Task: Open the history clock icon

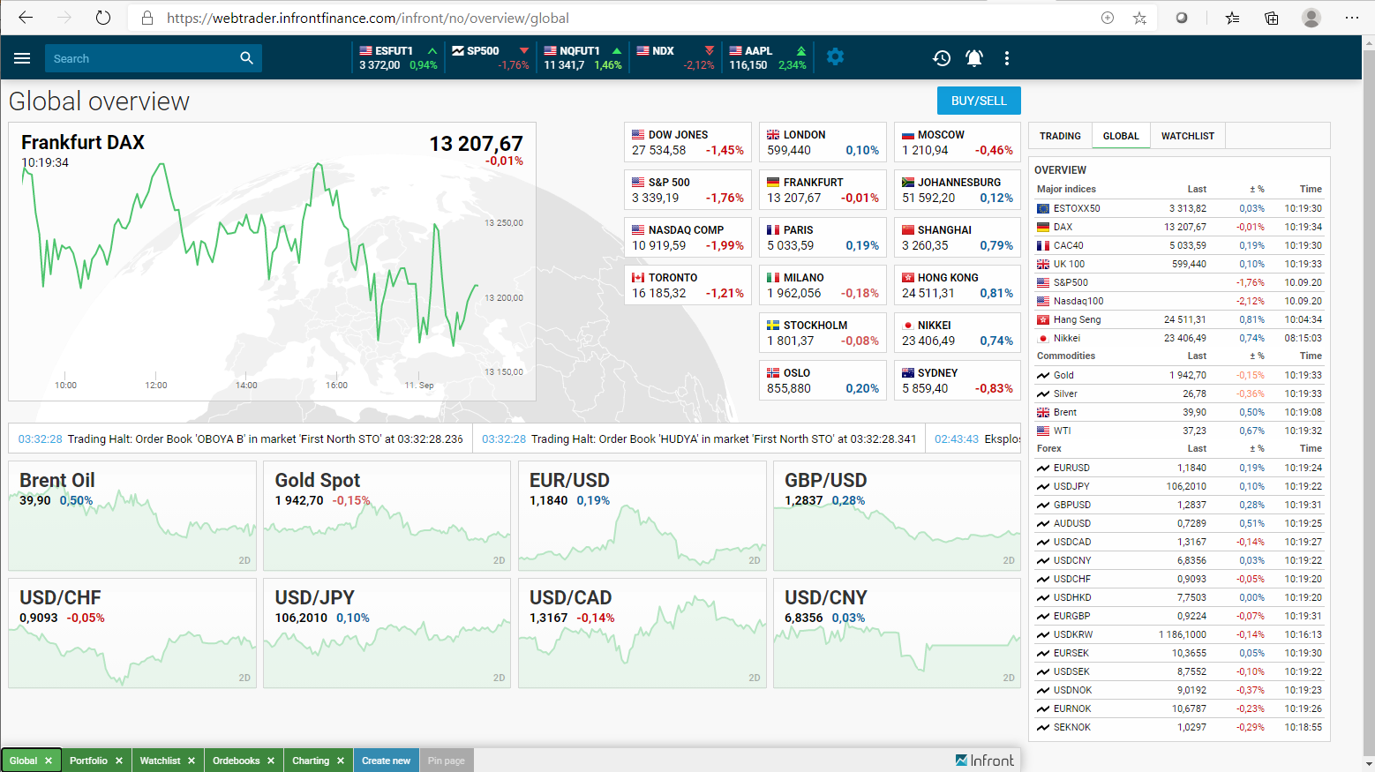Action: [942, 58]
